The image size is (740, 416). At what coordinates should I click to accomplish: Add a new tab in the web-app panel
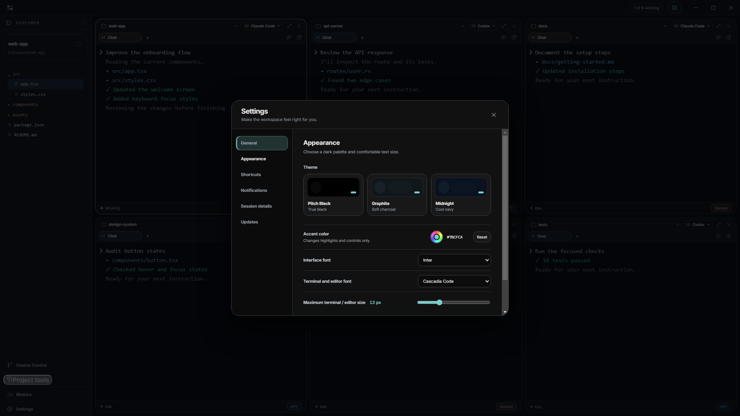[x=148, y=38]
